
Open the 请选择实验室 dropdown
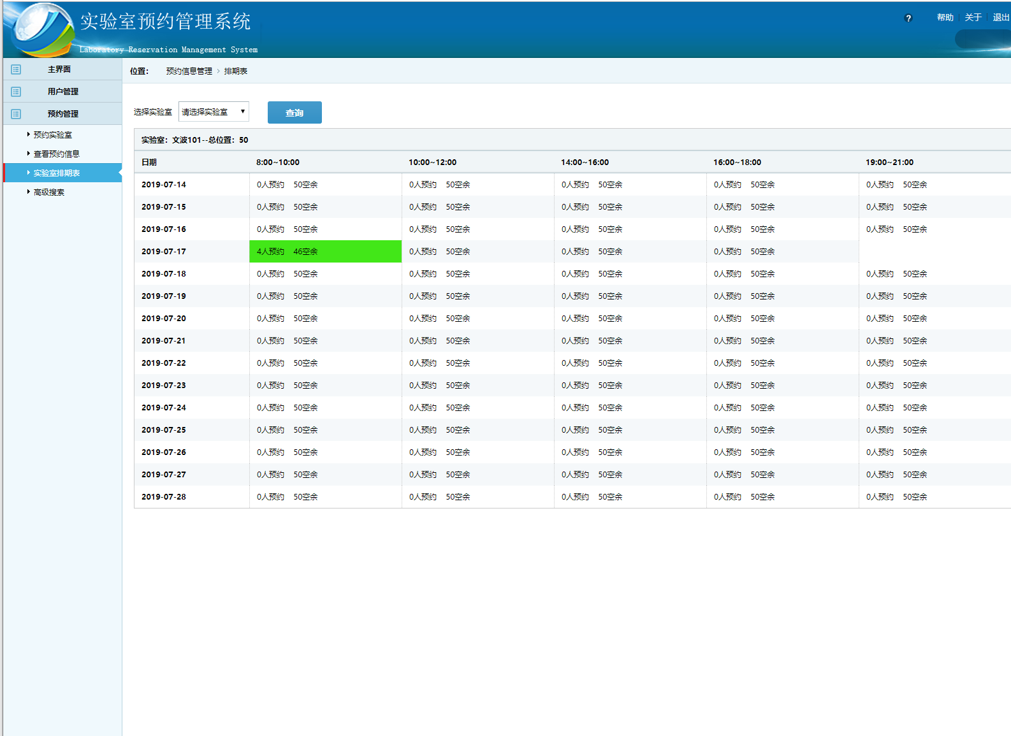click(x=214, y=112)
